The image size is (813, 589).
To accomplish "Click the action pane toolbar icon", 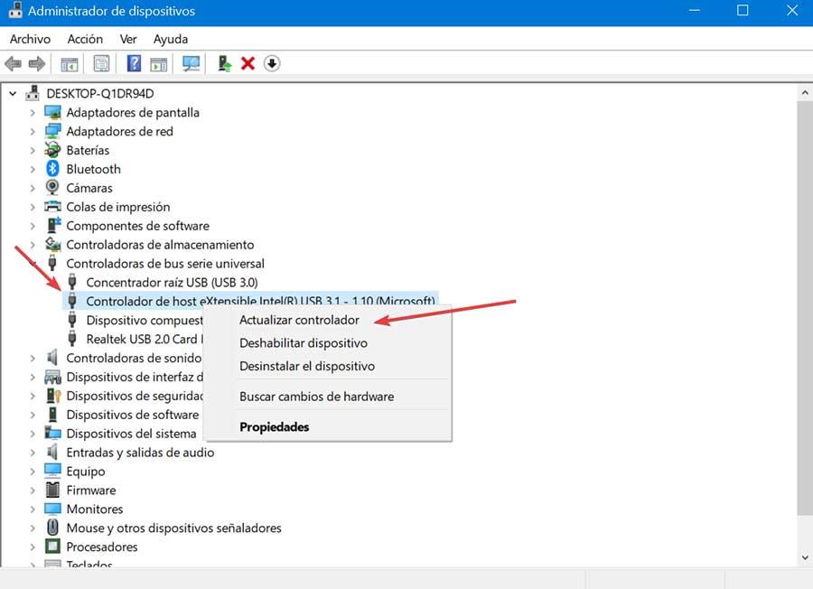I will coord(159,64).
